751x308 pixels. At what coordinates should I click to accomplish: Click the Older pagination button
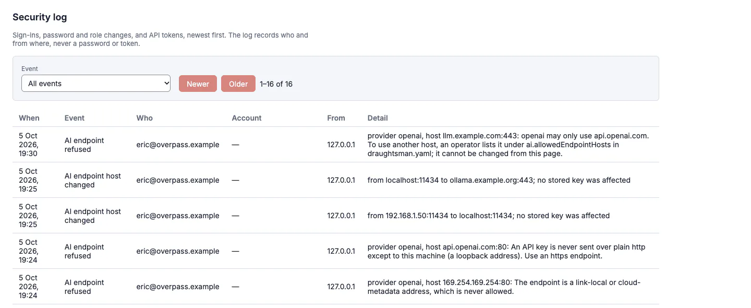point(238,84)
